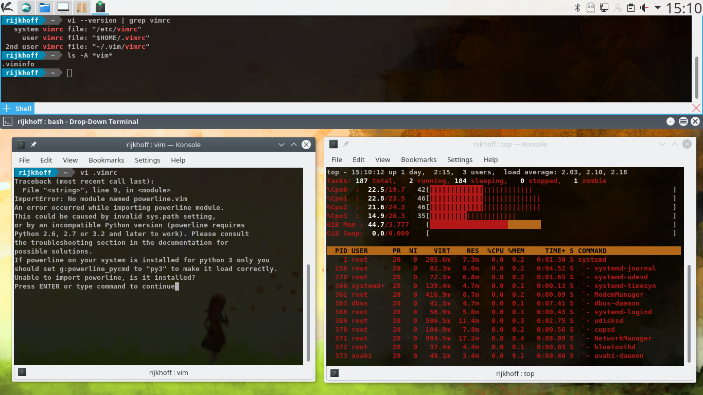Close the Shell session with red X
Viewport: 703px width, 395px height.
[x=696, y=108]
